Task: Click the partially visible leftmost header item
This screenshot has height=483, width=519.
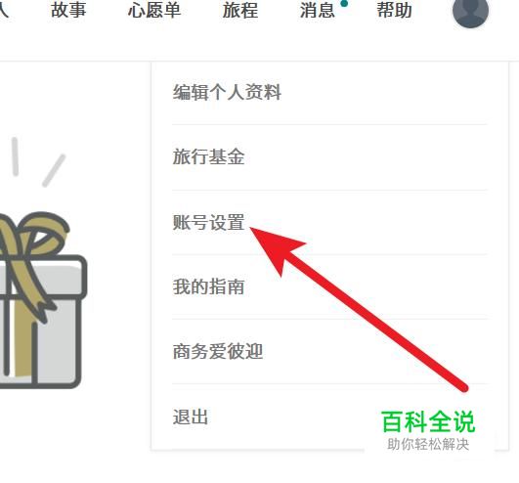Action: [x=3, y=10]
